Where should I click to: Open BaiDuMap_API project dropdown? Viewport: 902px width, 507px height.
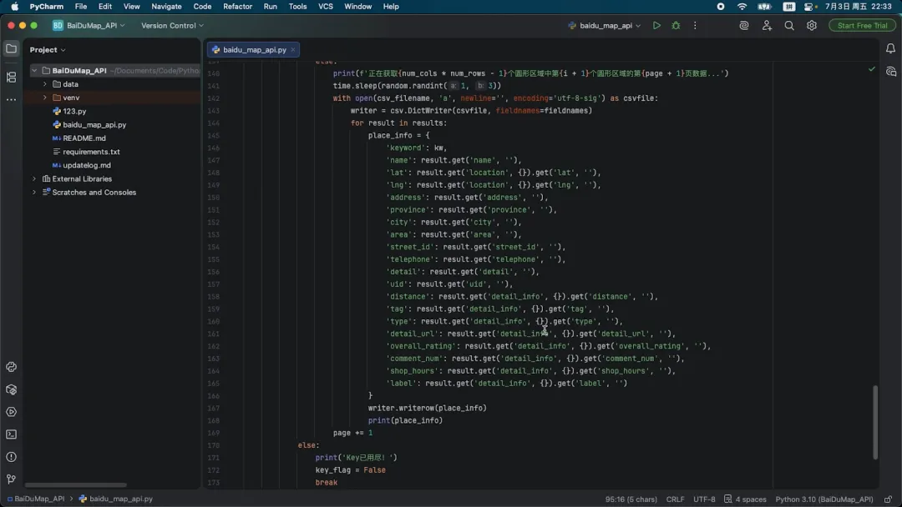pyautogui.click(x=89, y=25)
